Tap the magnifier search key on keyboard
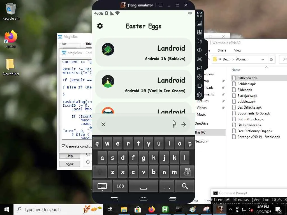 185,186
